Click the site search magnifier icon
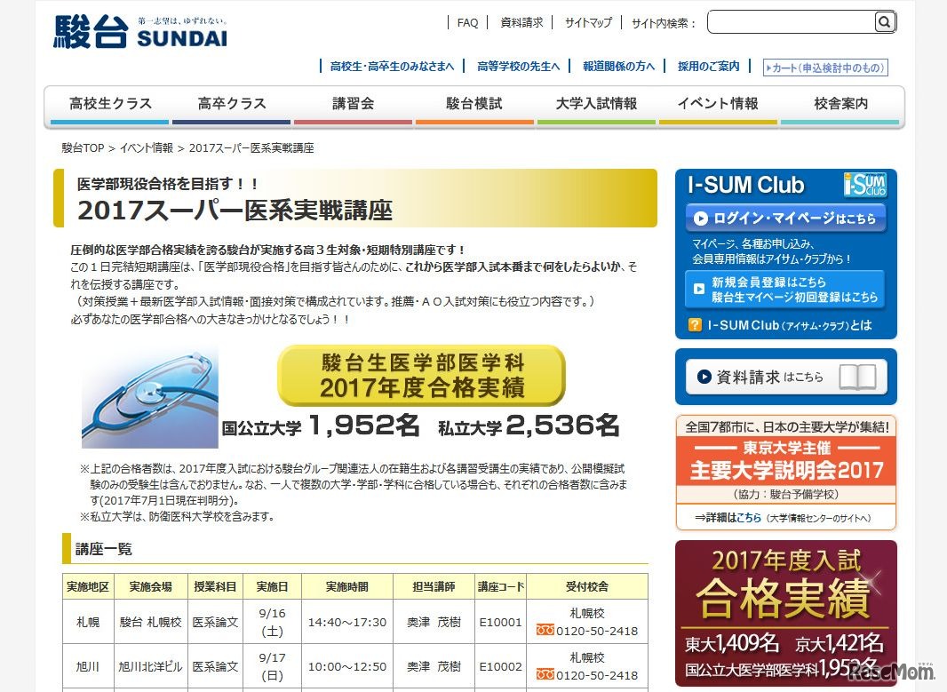 click(x=884, y=21)
